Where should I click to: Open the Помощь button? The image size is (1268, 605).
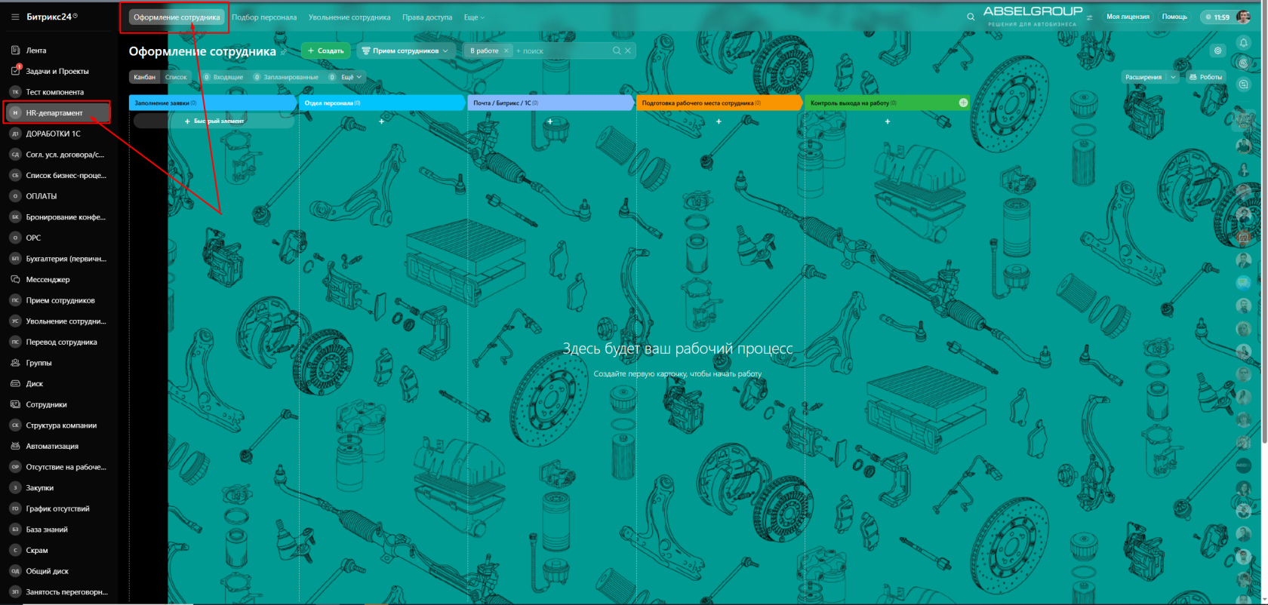(x=1174, y=17)
